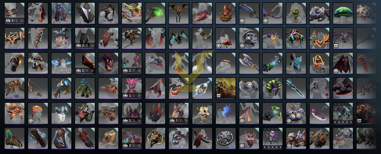This screenshot has width=381, height=154.
Task: Select the red-legged spider item
Action: pos(343,38)
